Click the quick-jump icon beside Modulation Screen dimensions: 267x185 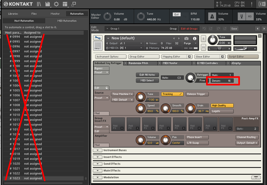point(256,177)
